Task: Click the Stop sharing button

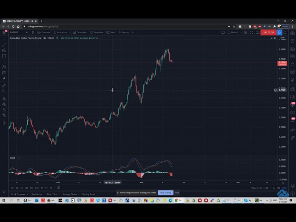Action: pyautogui.click(x=165, y=192)
